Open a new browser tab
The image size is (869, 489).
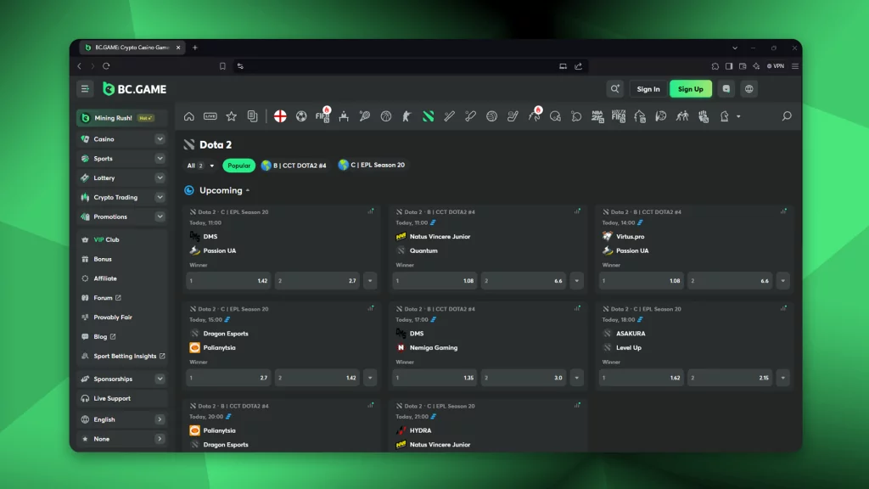(x=195, y=48)
